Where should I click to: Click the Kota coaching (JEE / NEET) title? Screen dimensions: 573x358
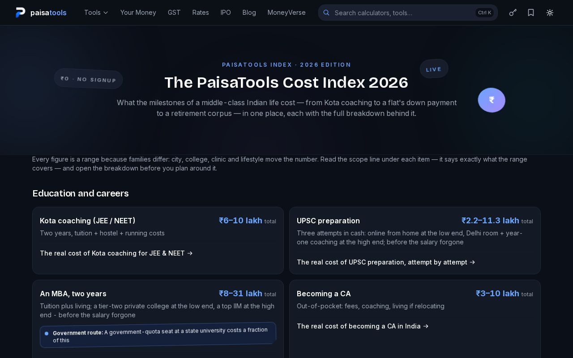[88, 221]
